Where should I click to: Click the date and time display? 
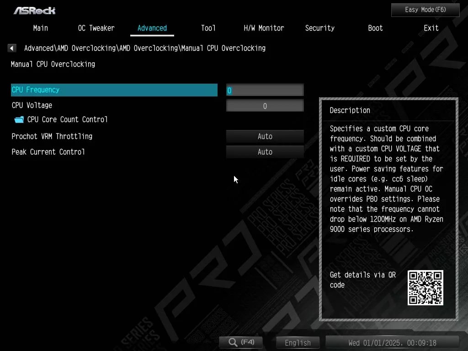click(x=392, y=342)
